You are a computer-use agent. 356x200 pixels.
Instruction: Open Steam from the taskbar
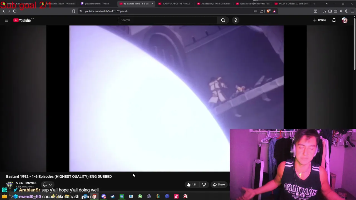(113, 196)
